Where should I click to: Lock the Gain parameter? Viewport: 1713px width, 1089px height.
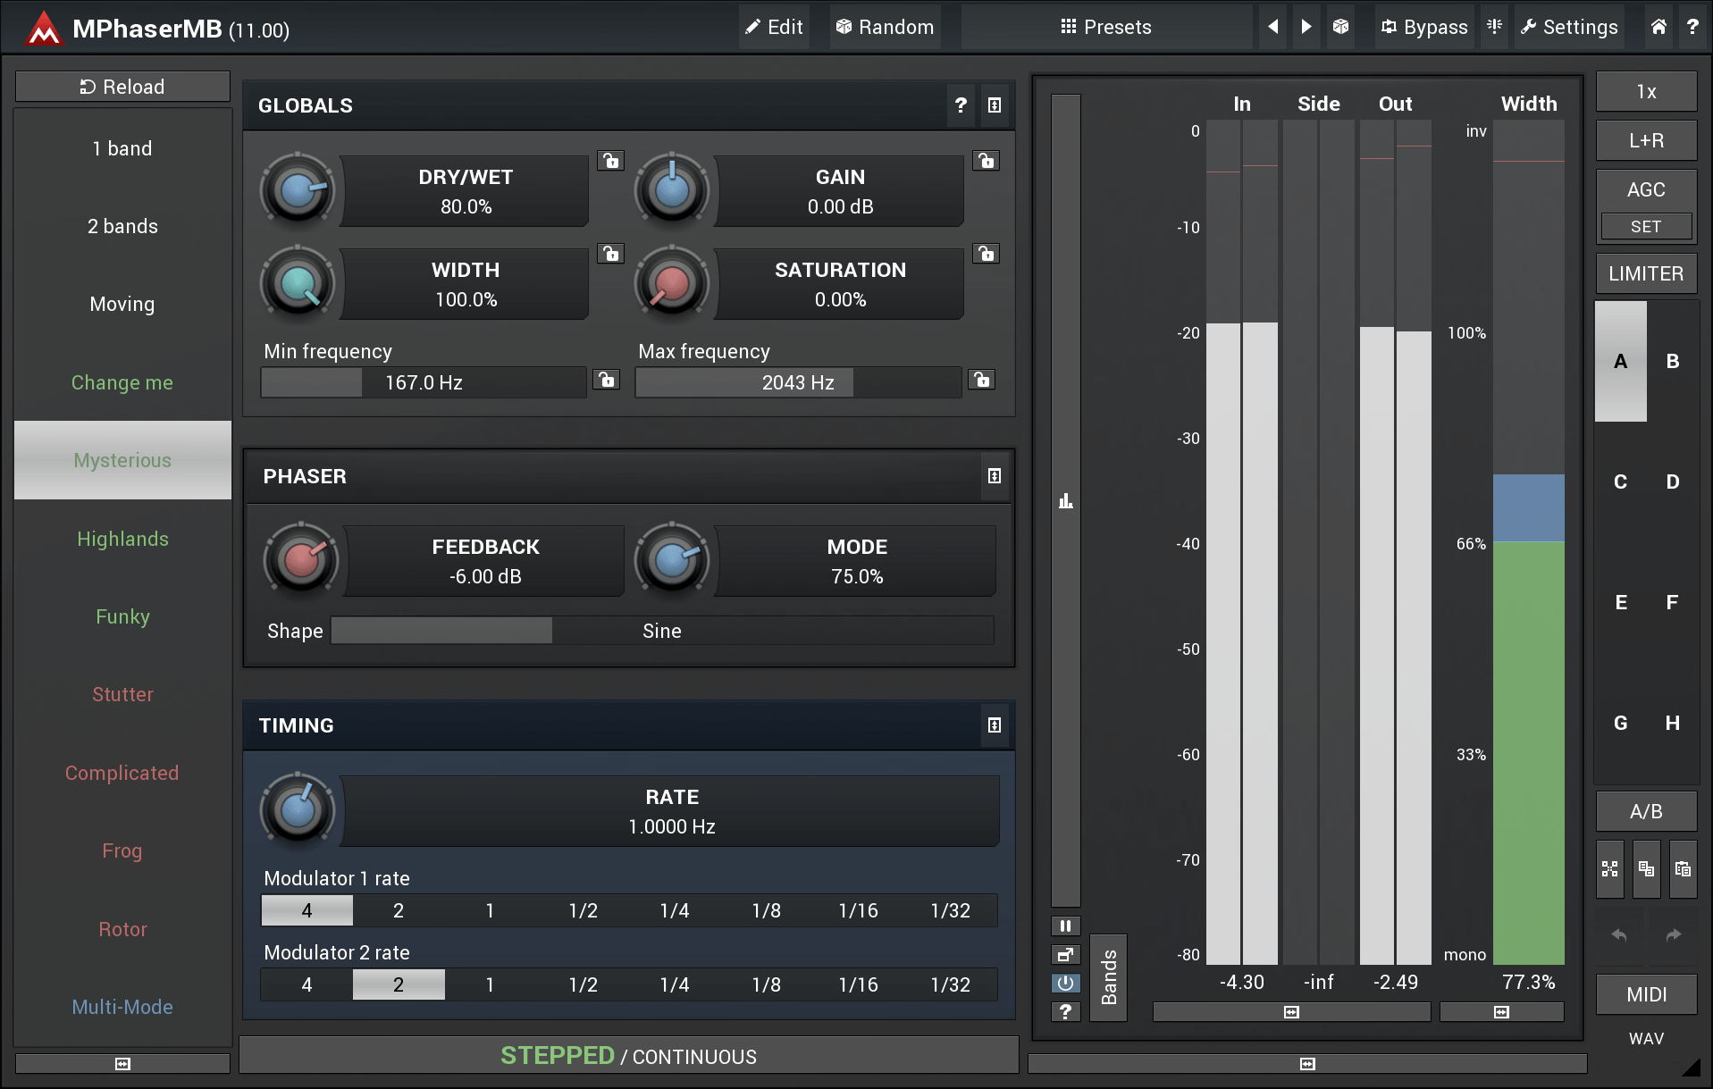click(986, 161)
